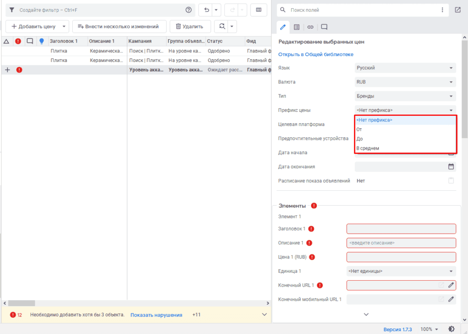This screenshot has width=468, height=334.
Task: Switch to the pencil edit tab
Action: 282,27
